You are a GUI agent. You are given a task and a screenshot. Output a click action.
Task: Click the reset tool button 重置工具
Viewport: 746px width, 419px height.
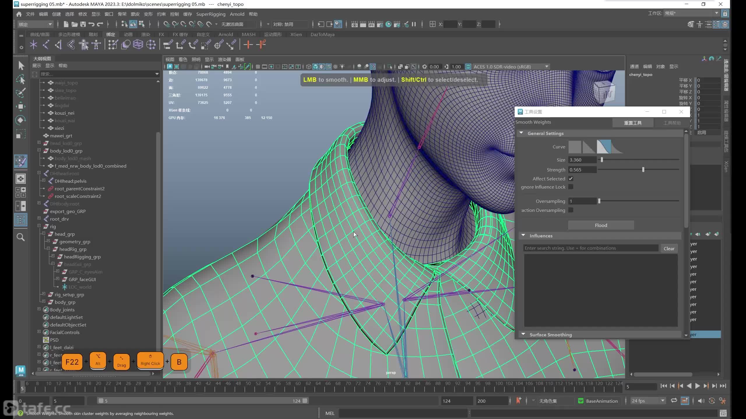pyautogui.click(x=633, y=123)
